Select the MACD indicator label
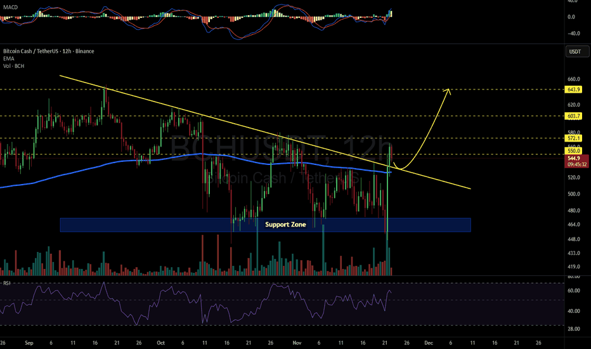The height and width of the screenshot is (349, 591). tap(10, 8)
